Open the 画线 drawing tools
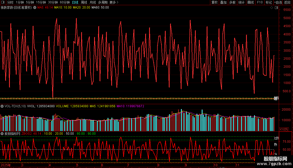Screen dimensions: 293x168 coord(250,2)
